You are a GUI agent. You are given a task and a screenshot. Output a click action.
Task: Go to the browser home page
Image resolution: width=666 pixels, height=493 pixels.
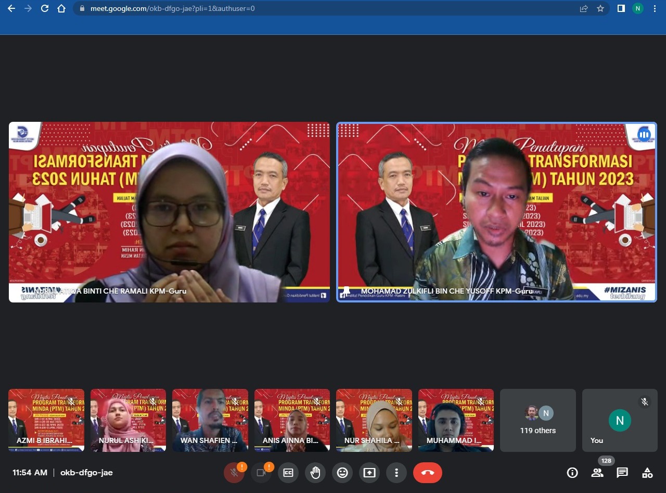61,8
